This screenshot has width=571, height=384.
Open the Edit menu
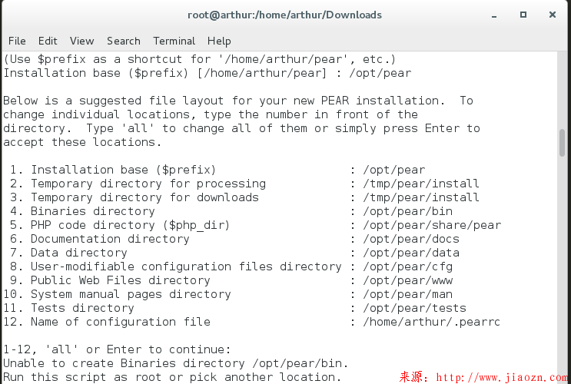48,41
